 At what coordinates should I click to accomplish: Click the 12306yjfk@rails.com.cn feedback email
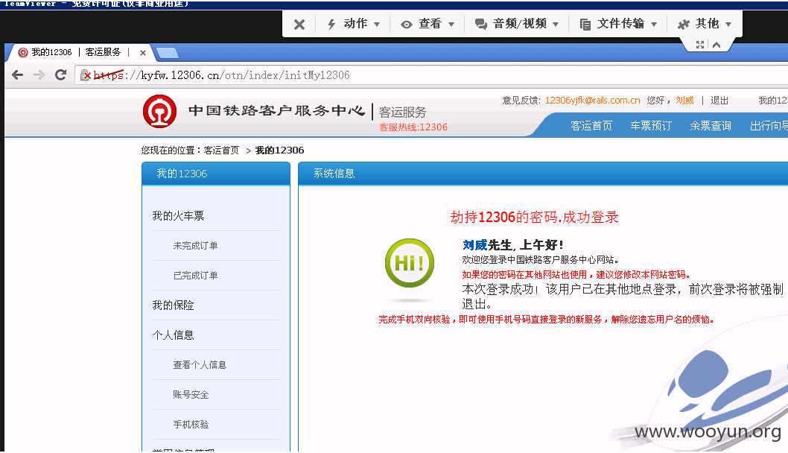[593, 101]
